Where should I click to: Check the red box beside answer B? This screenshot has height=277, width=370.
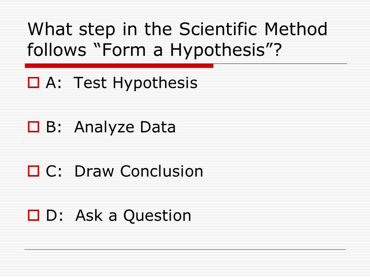click(x=34, y=127)
